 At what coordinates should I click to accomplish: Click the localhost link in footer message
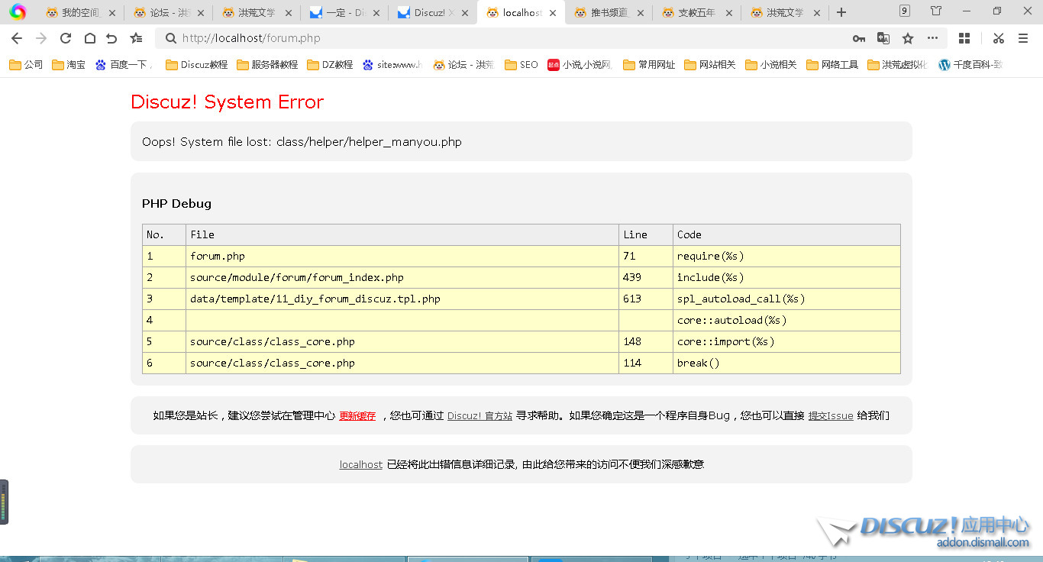[361, 464]
